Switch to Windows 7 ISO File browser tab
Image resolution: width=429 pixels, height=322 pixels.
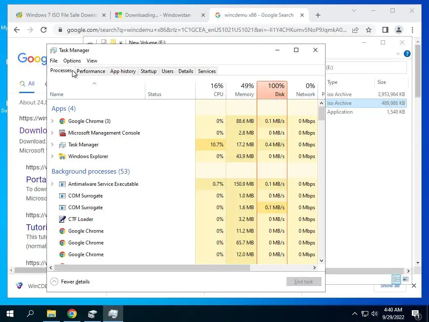(x=61, y=15)
